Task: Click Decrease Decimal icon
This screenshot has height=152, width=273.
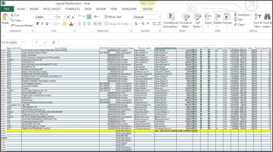Action: tap(159, 23)
